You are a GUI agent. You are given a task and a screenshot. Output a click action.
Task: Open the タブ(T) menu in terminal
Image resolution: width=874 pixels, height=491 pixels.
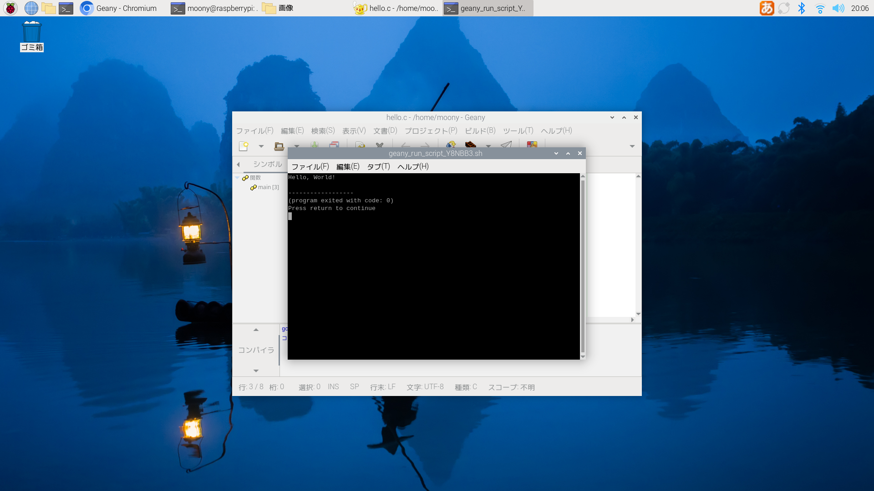pos(378,166)
